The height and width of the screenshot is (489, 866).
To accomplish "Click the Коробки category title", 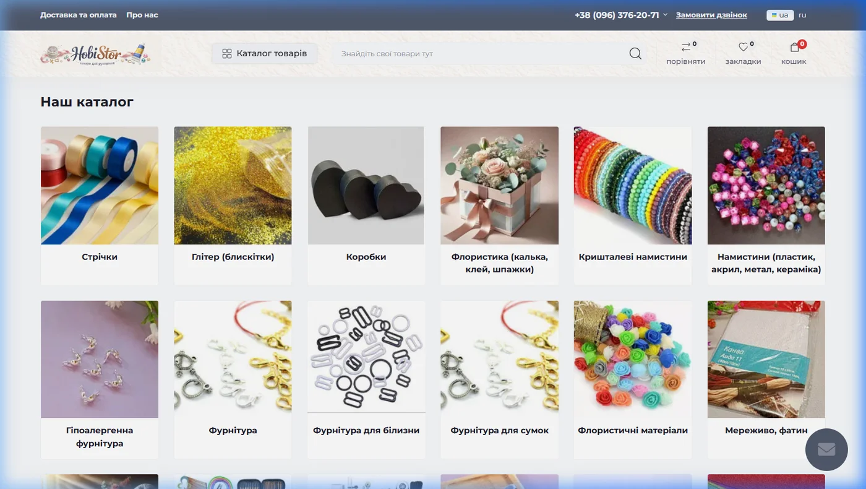I will pyautogui.click(x=366, y=257).
